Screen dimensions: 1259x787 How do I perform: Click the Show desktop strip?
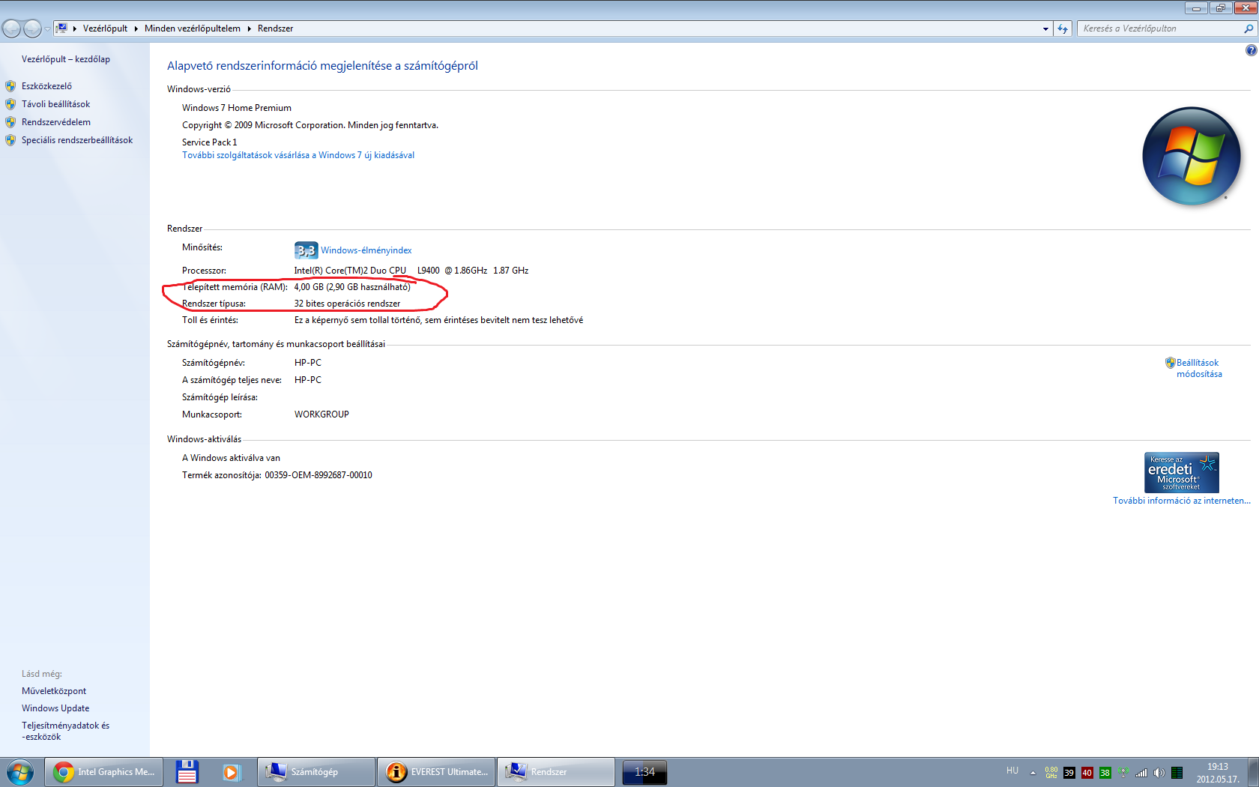click(1253, 772)
